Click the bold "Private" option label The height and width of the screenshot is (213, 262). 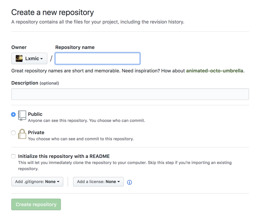point(36,132)
